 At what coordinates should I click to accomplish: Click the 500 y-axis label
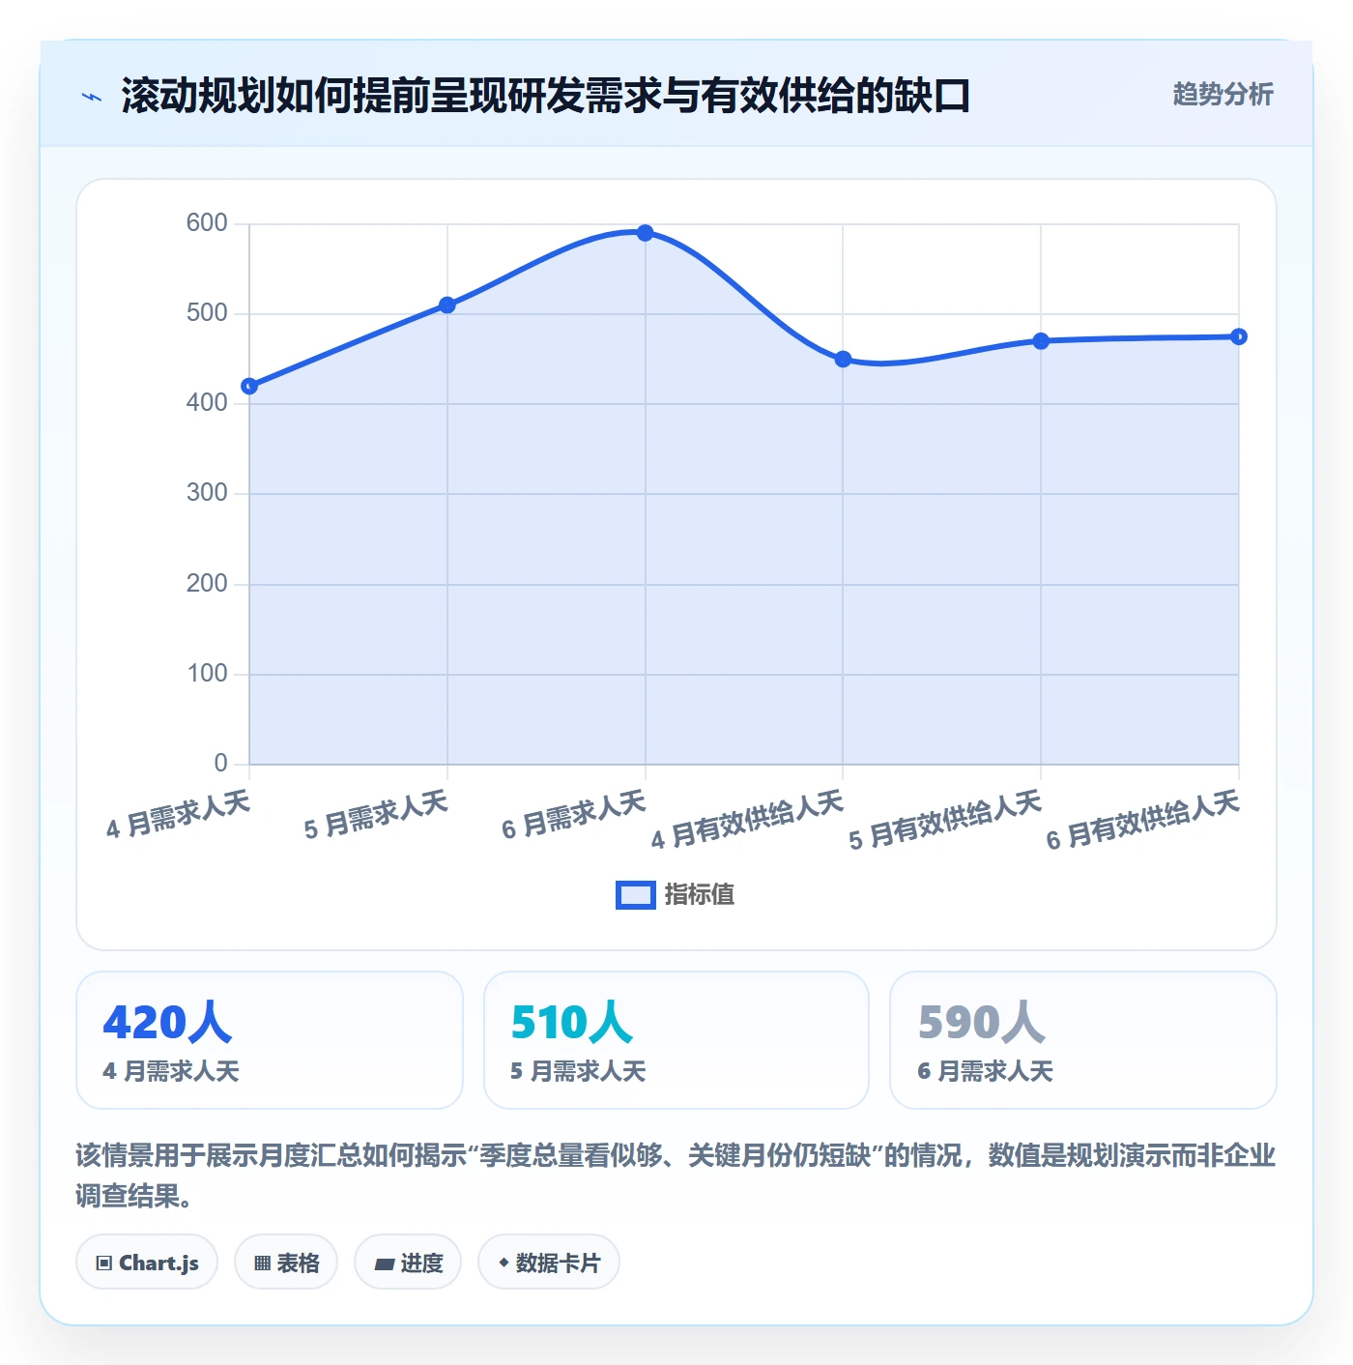(207, 313)
